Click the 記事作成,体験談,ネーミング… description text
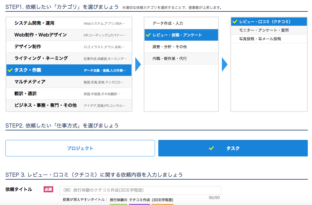This screenshot has width=312, height=205. coord(105,59)
